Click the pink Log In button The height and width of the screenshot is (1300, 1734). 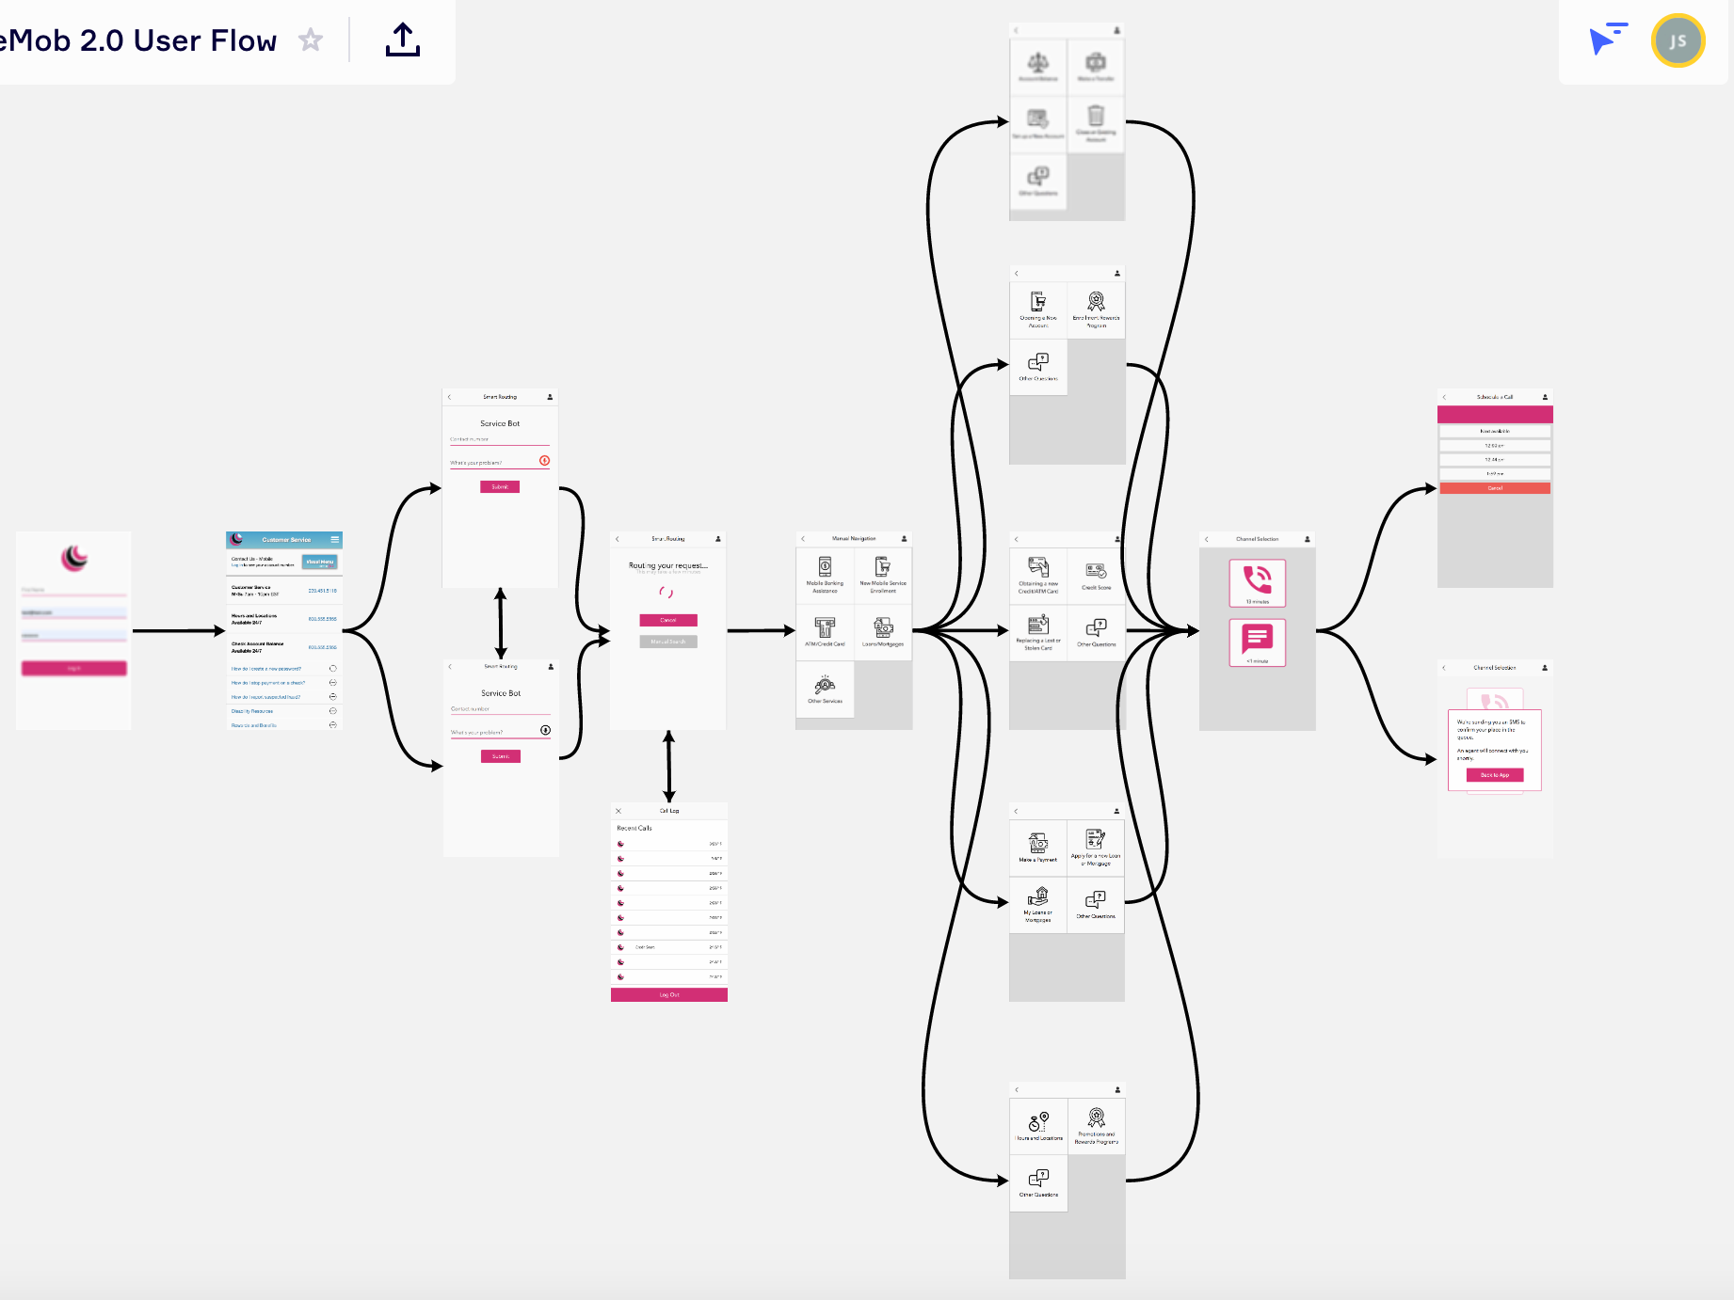[73, 668]
